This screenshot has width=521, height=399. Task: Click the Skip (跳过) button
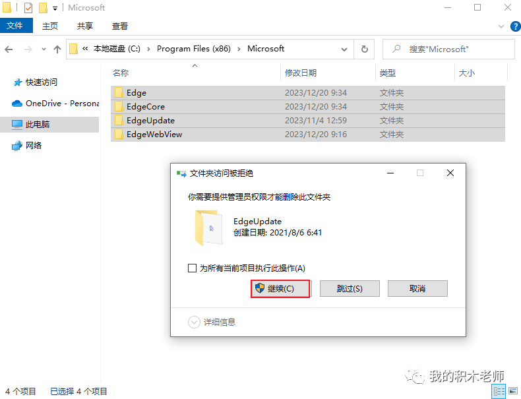350,288
